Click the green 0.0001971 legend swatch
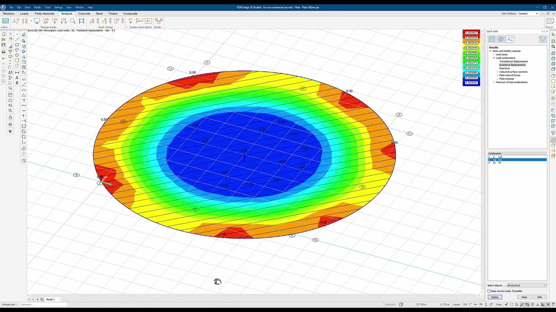The width and height of the screenshot is (556, 312). [x=471, y=63]
